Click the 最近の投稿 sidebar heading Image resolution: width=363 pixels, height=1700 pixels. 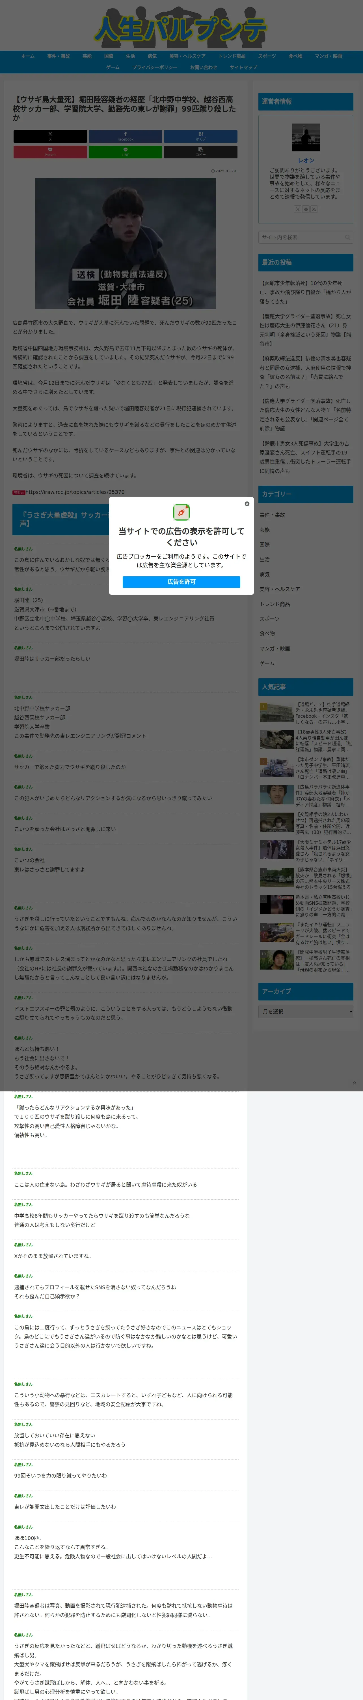point(306,262)
